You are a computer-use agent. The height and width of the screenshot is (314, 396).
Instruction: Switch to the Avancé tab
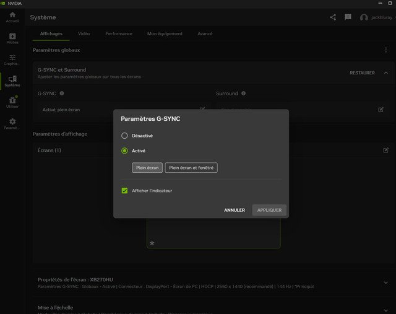[x=205, y=33]
